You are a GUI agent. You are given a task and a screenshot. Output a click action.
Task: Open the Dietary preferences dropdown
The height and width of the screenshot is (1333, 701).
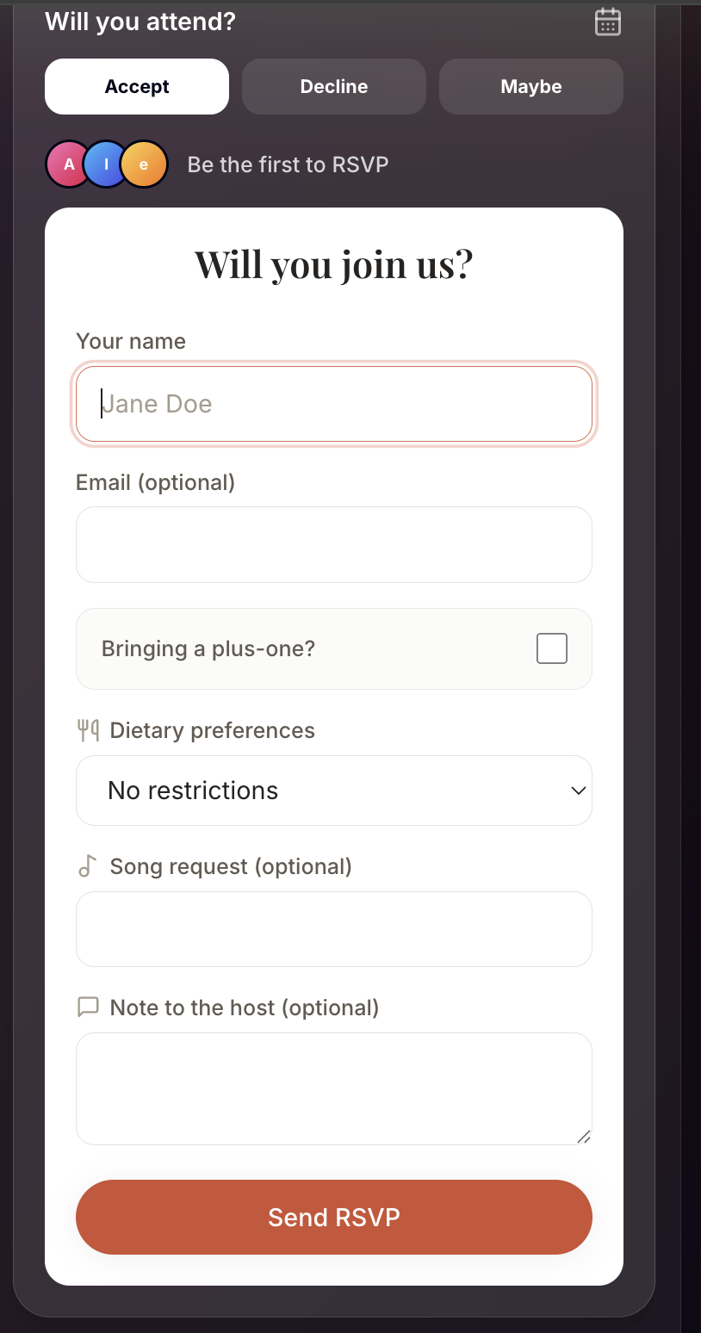click(334, 790)
